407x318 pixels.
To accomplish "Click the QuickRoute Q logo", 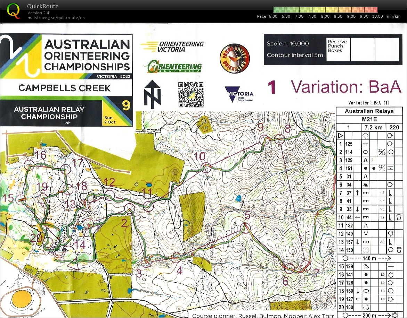I will click(13, 10).
